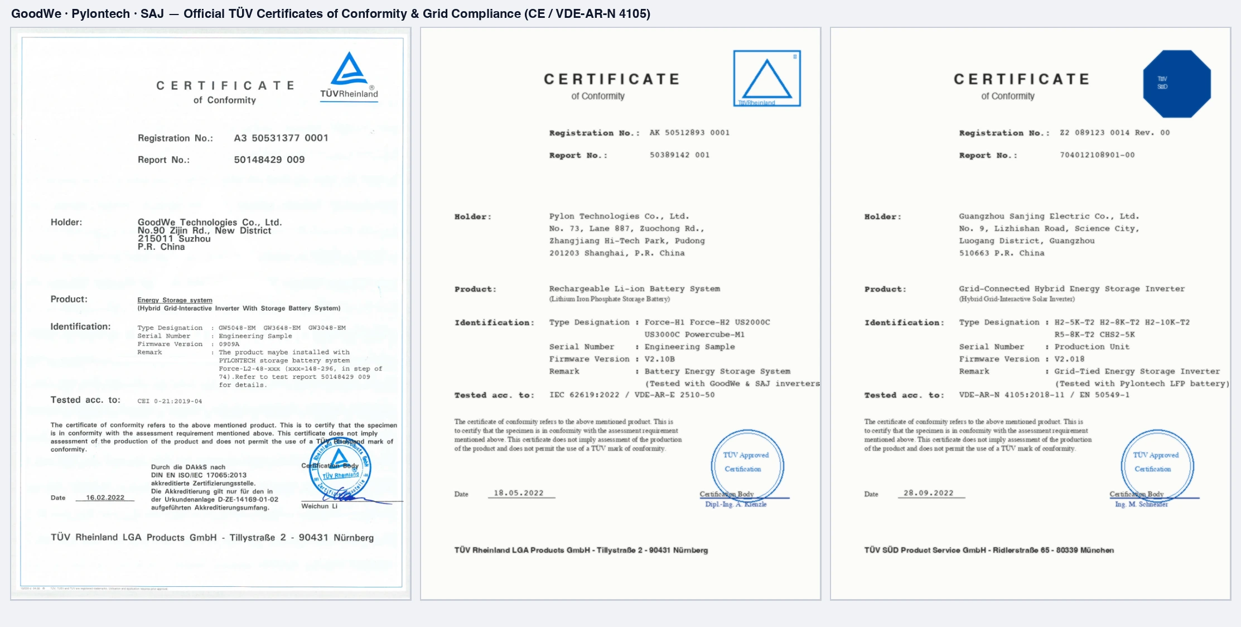Select report number 50148429 009 in the header
The height and width of the screenshot is (627, 1241).
point(269,160)
